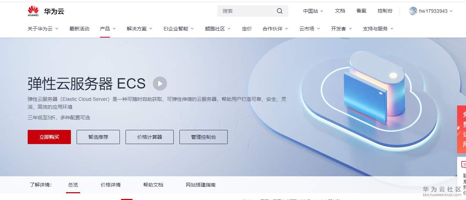Viewport: 466px width, 200px height.
Task: Click the contact chat icon at right edge
Action: coord(464,164)
